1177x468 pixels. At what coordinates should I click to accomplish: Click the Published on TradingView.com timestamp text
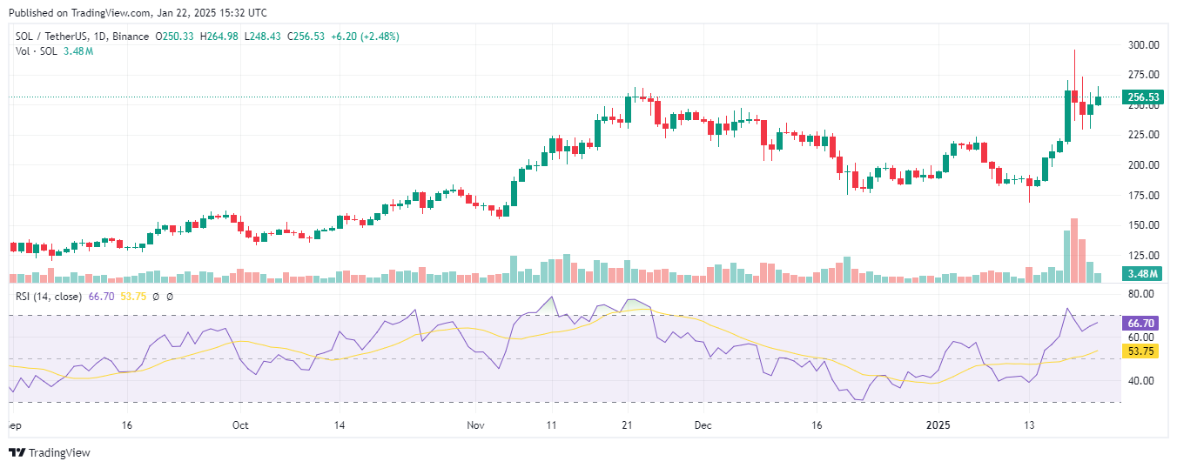pyautogui.click(x=138, y=13)
